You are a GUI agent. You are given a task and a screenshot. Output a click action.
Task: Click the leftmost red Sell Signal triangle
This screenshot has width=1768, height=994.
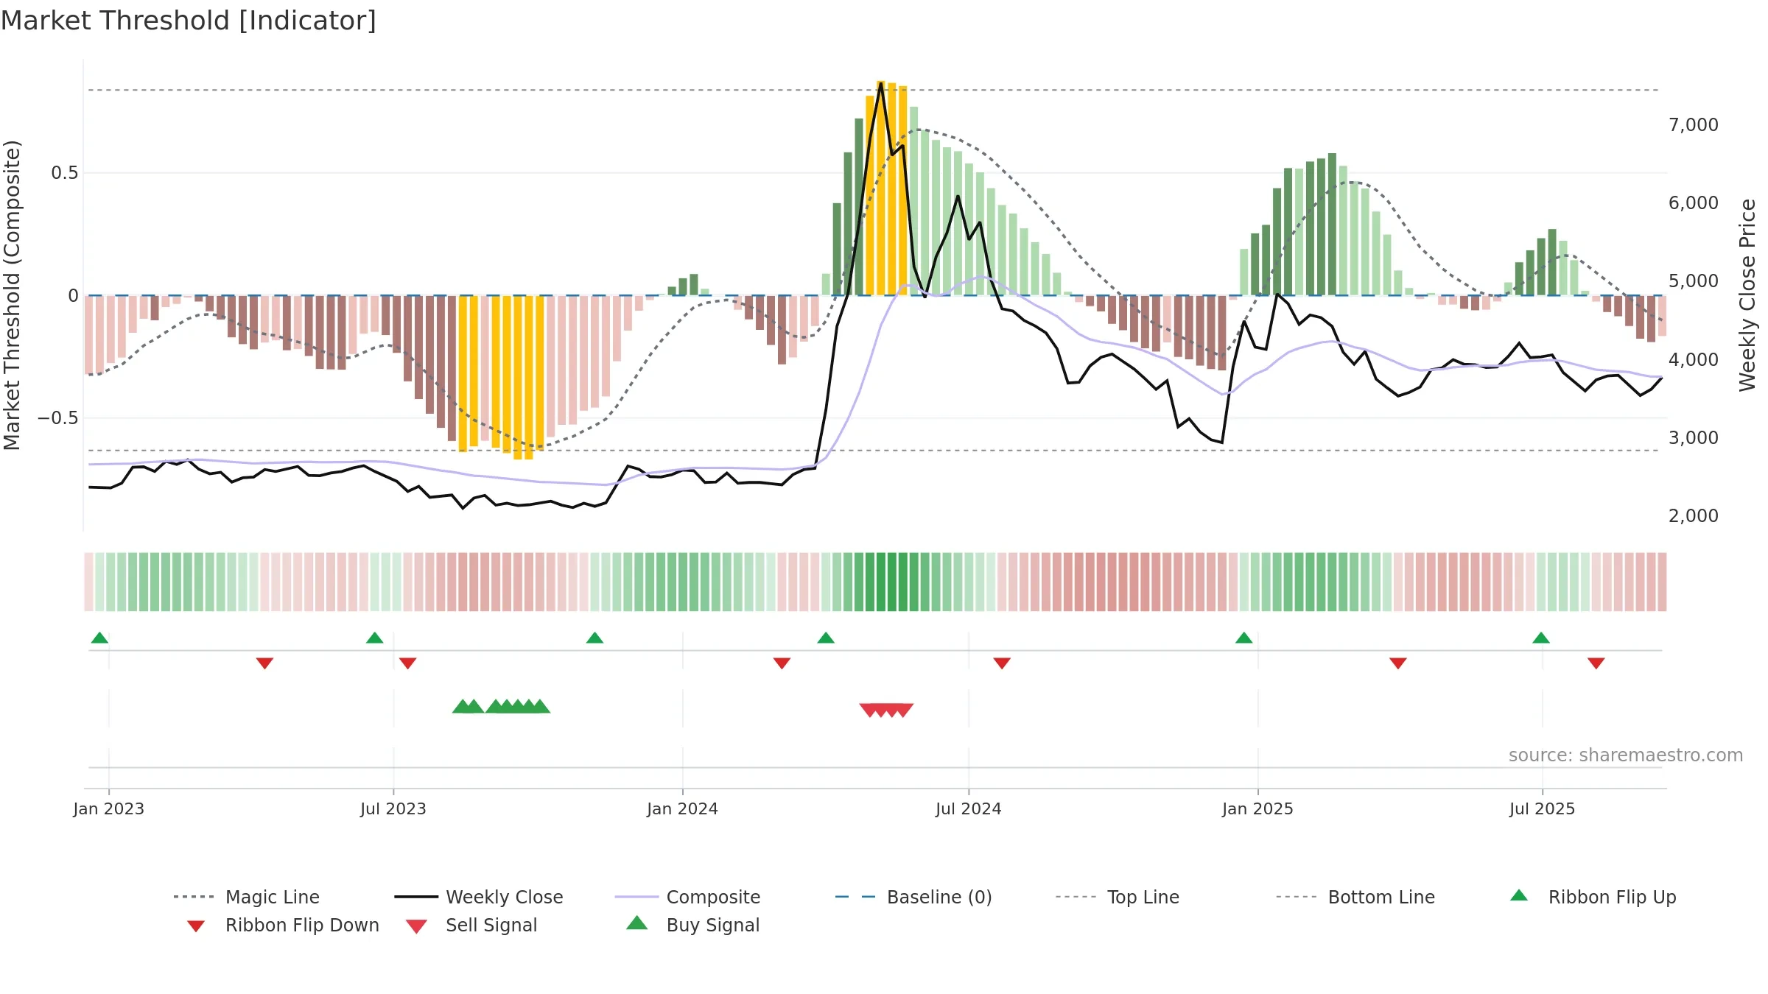pyautogui.click(x=870, y=711)
